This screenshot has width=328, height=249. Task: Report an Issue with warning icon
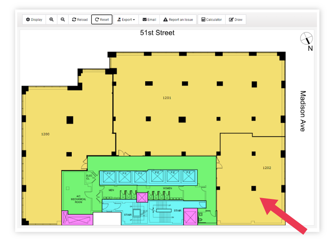(x=178, y=19)
